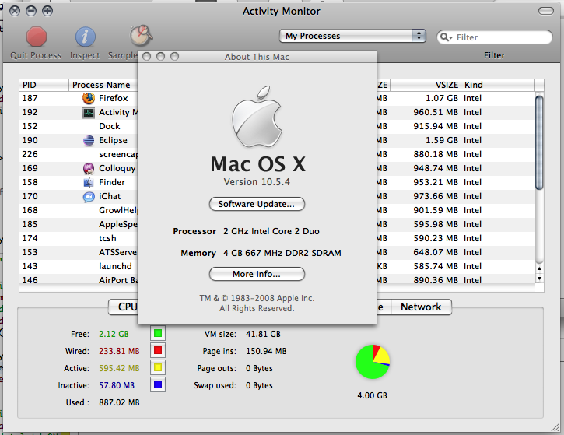Image resolution: width=564 pixels, height=435 pixels.
Task: Click the yellow Active memory color swatch
Action: coord(158,368)
